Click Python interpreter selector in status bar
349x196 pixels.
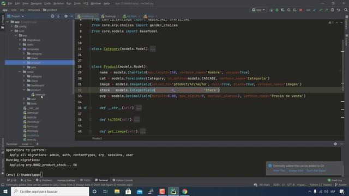pyautogui.click(x=321, y=185)
